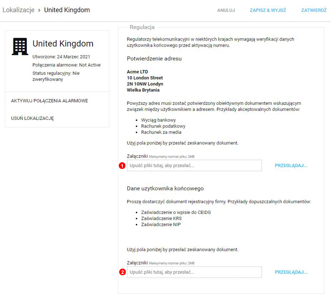Viewport: 331px width, 298px height.
Task: Click the breadcrumb chevron after Lokalizacje
Action: (39, 10)
